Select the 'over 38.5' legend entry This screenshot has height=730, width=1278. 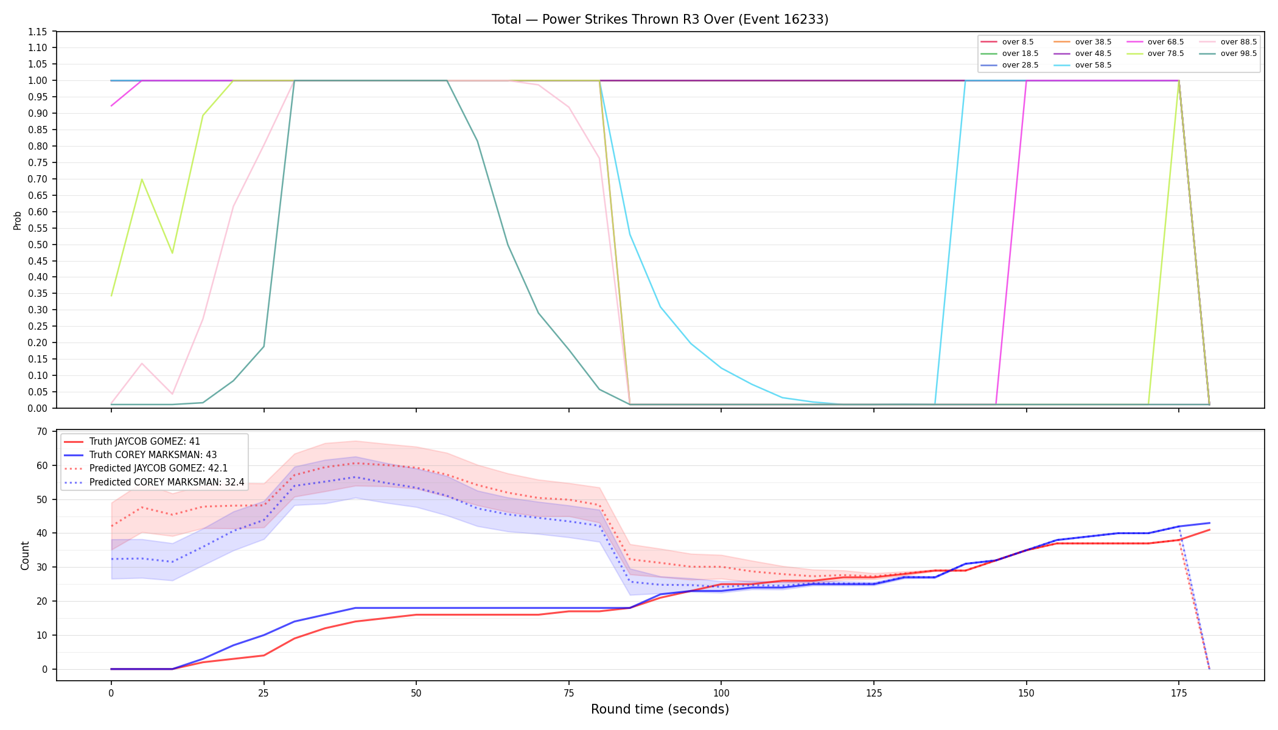pos(1083,42)
